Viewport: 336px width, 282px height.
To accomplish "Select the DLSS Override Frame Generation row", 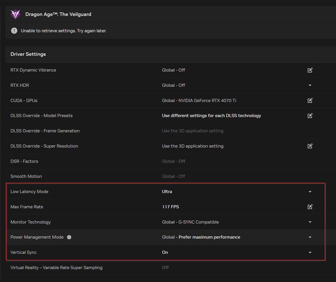I will tap(45, 131).
